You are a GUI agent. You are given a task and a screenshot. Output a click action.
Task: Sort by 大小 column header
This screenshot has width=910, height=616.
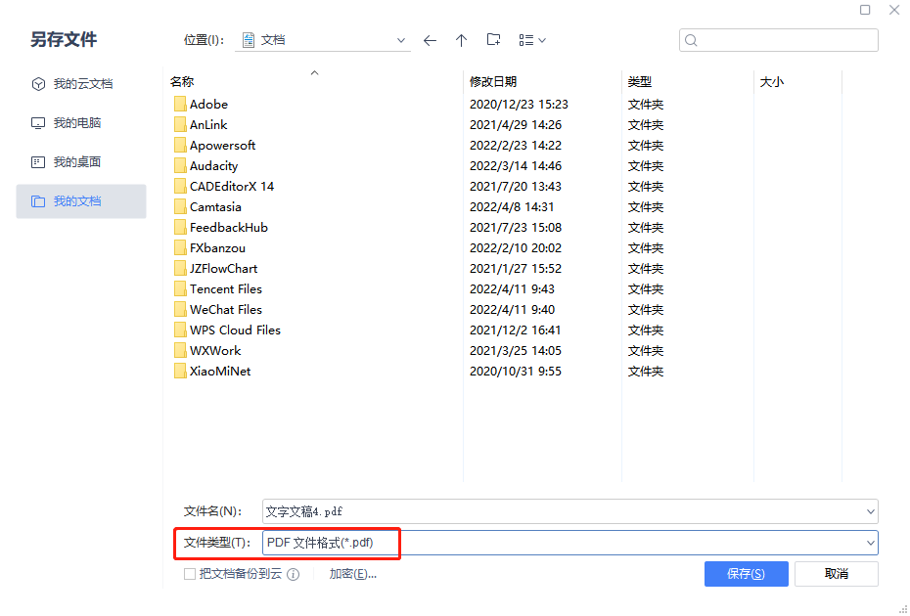(772, 82)
